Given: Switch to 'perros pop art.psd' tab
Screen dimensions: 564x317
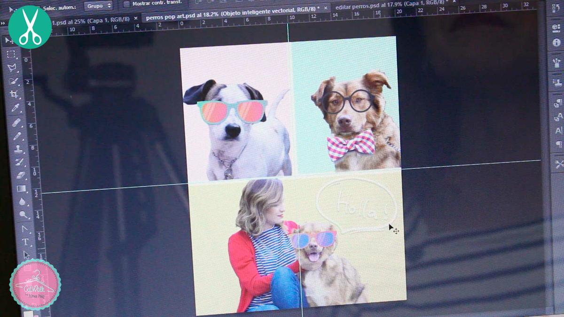Looking at the screenshot, I should click(230, 18).
